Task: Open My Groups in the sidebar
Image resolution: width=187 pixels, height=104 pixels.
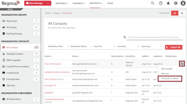Action: [12, 21]
